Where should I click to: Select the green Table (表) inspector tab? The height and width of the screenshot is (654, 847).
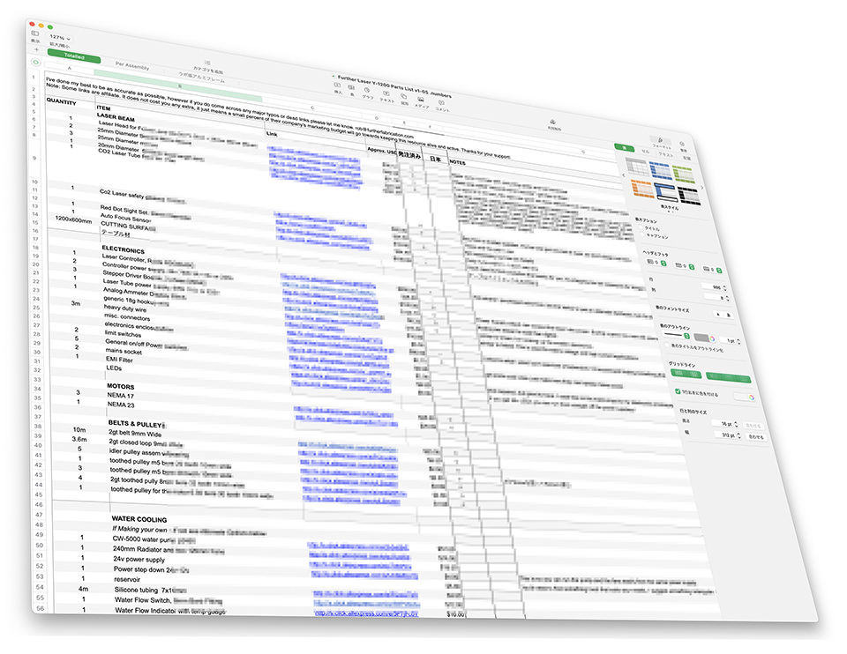[x=624, y=147]
